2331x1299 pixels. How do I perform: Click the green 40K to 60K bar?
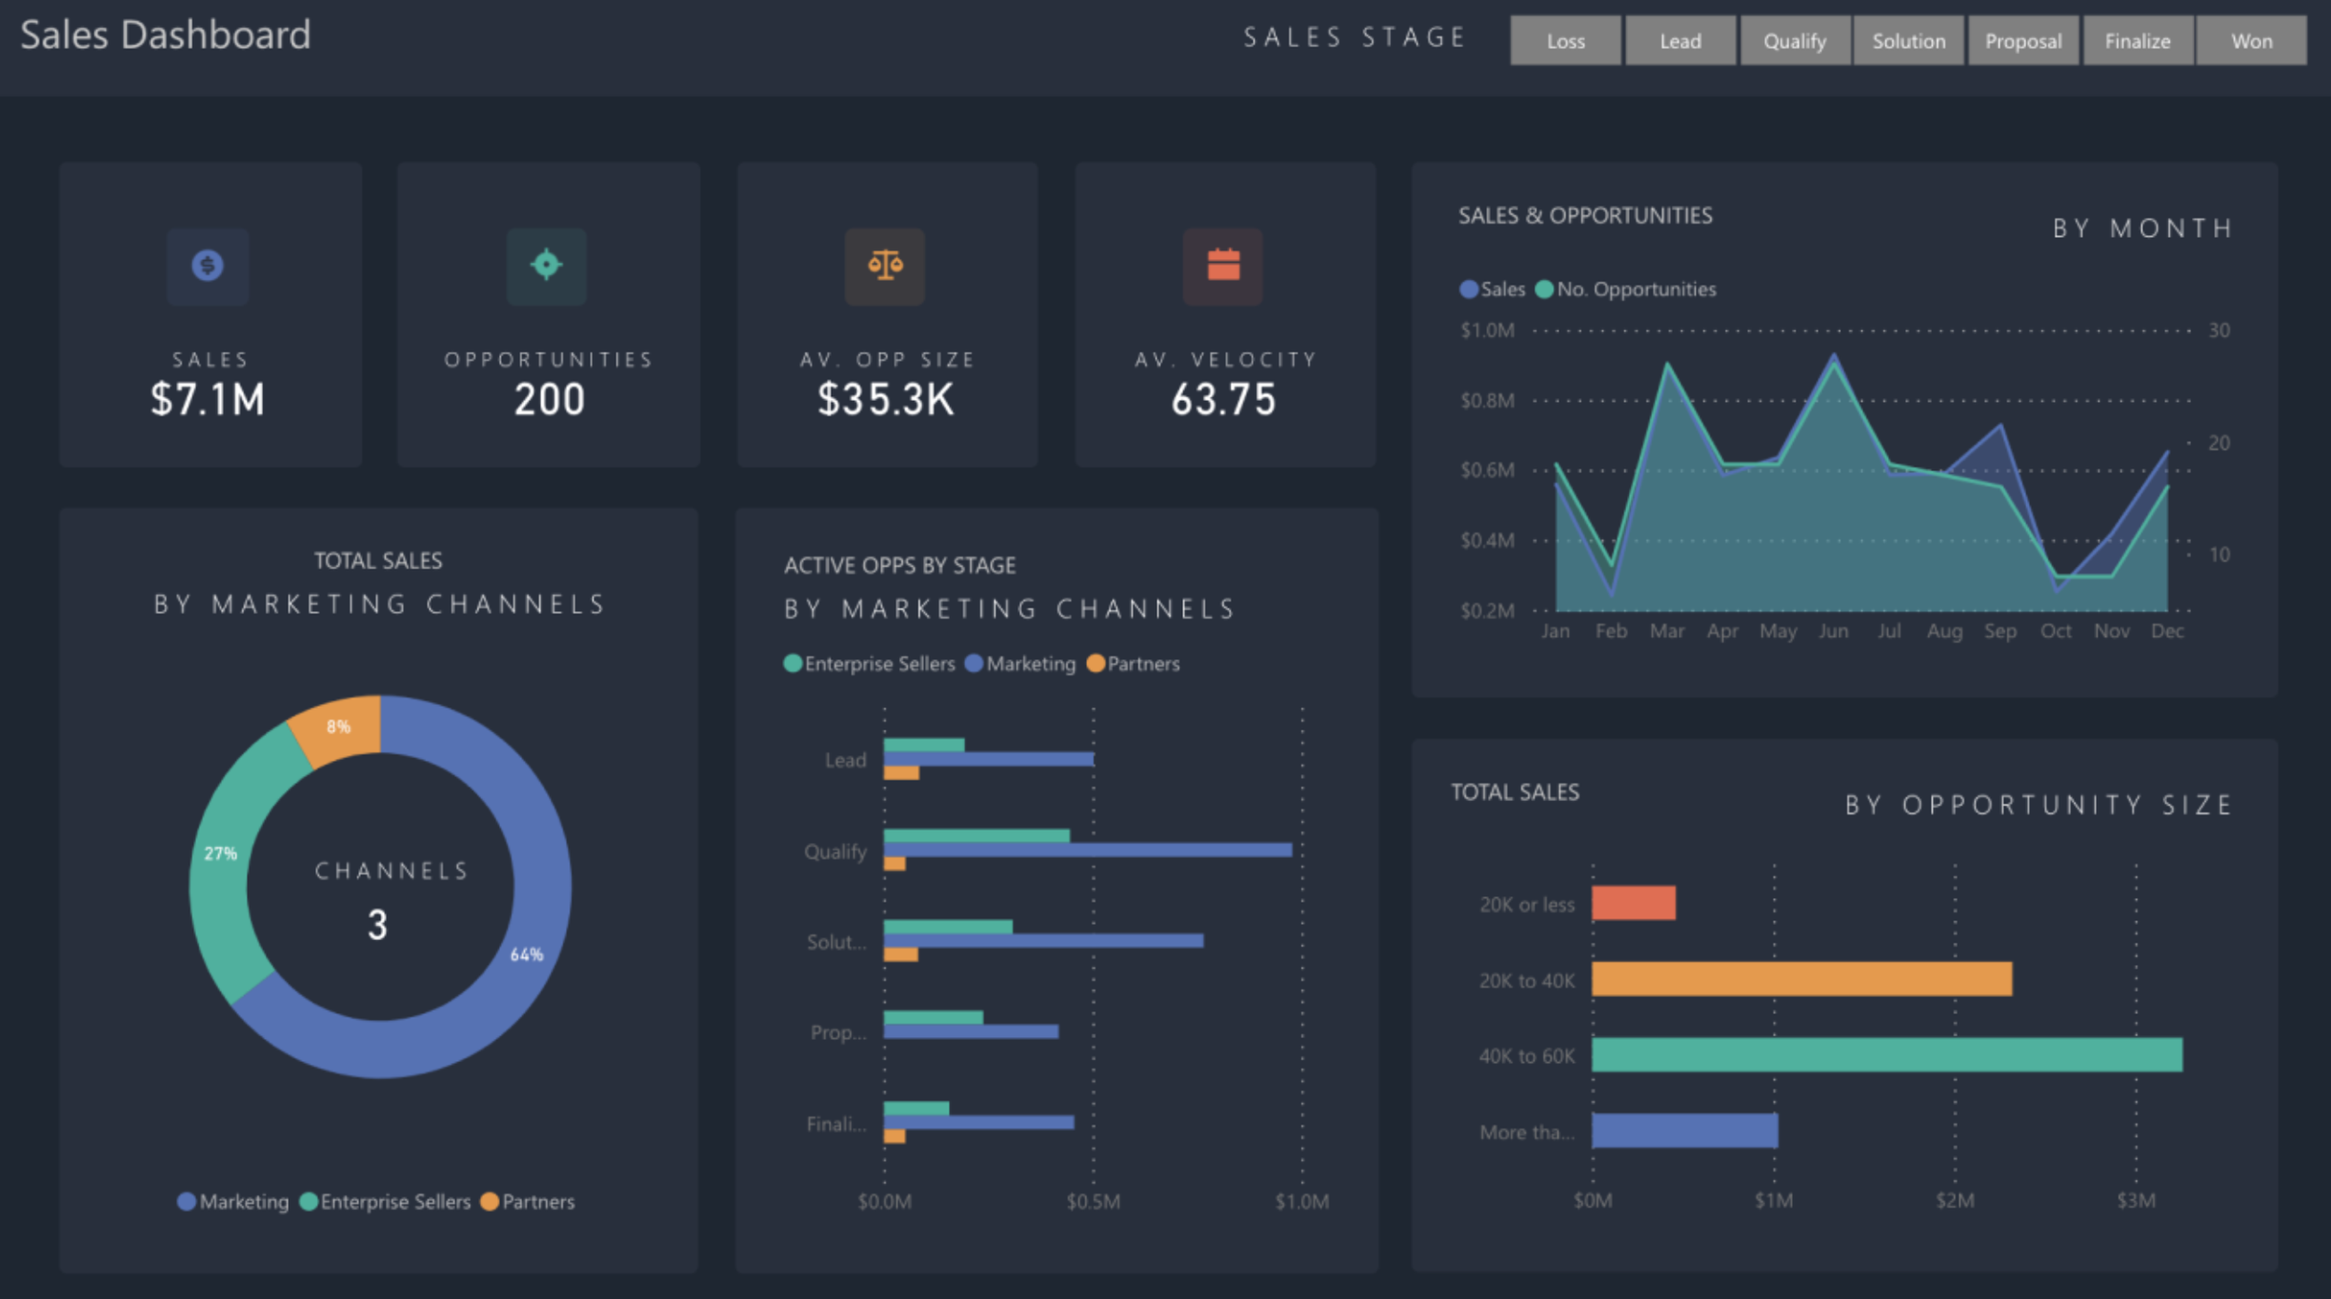coord(1886,1055)
